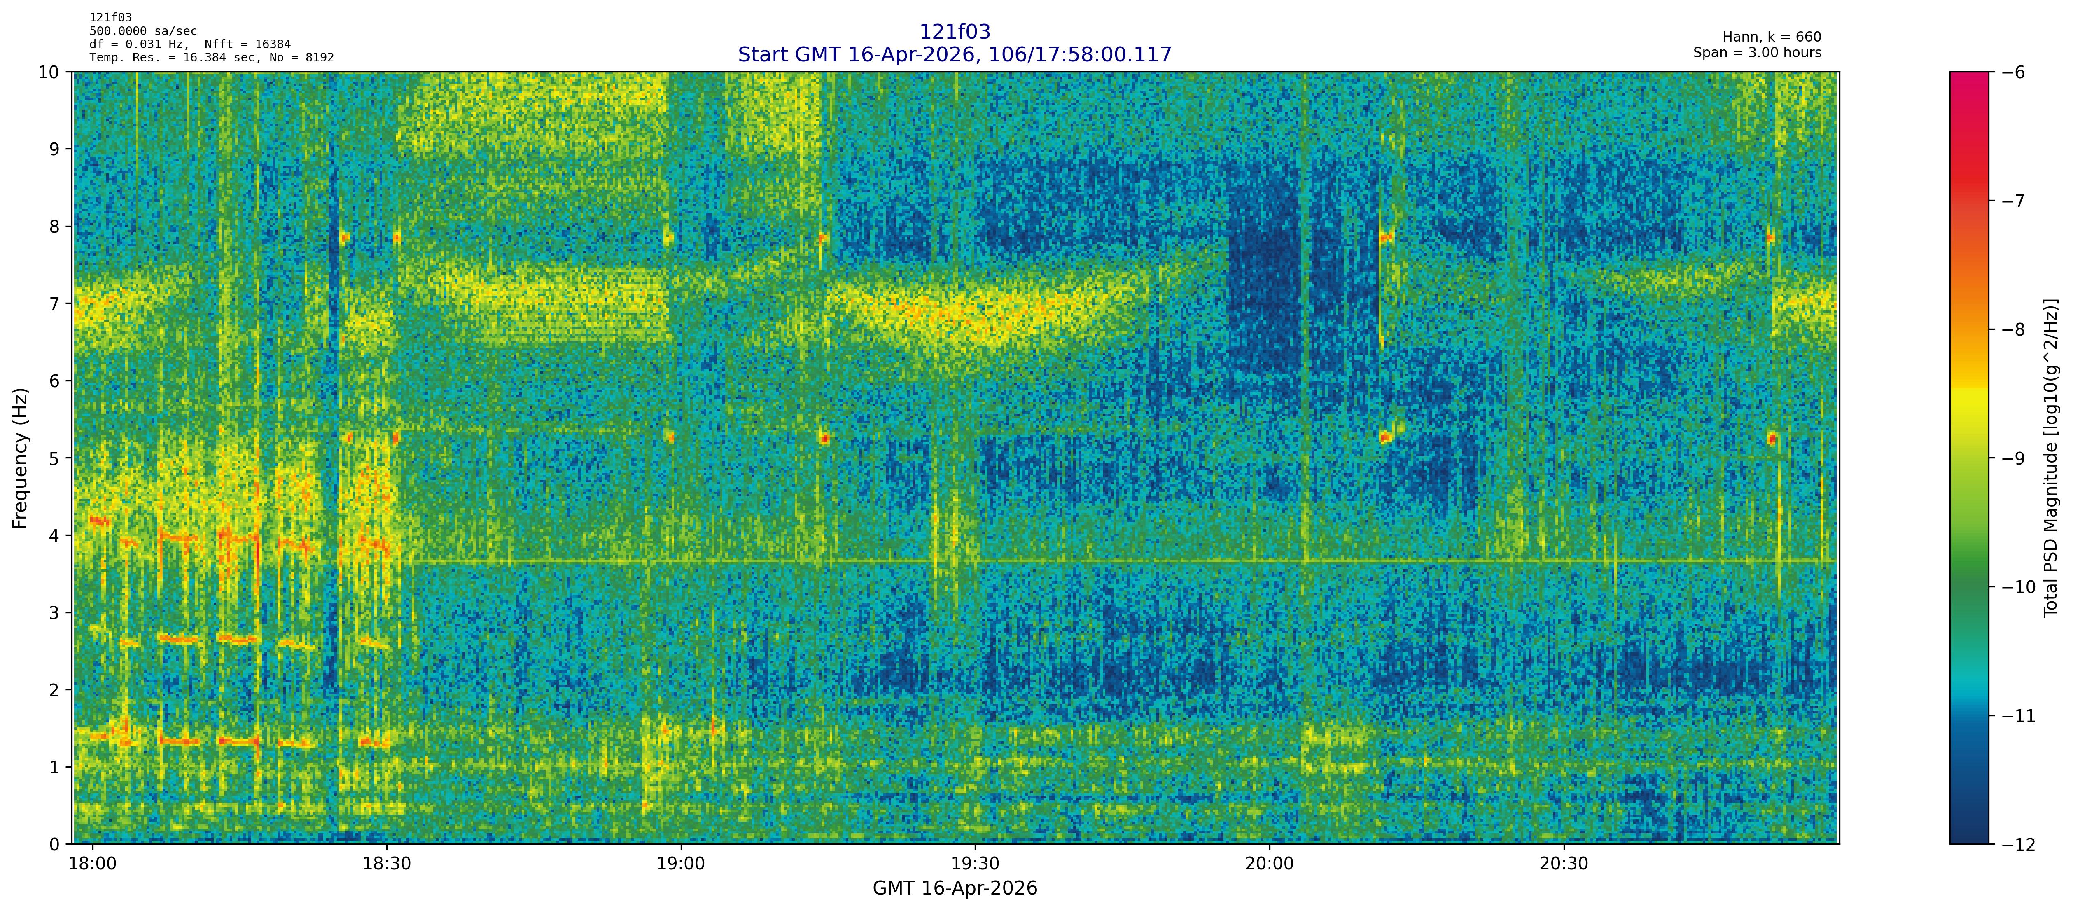This screenshot has height=911, width=2073.
Task: Click the 20:30 time axis tick label
Action: pos(1564,864)
